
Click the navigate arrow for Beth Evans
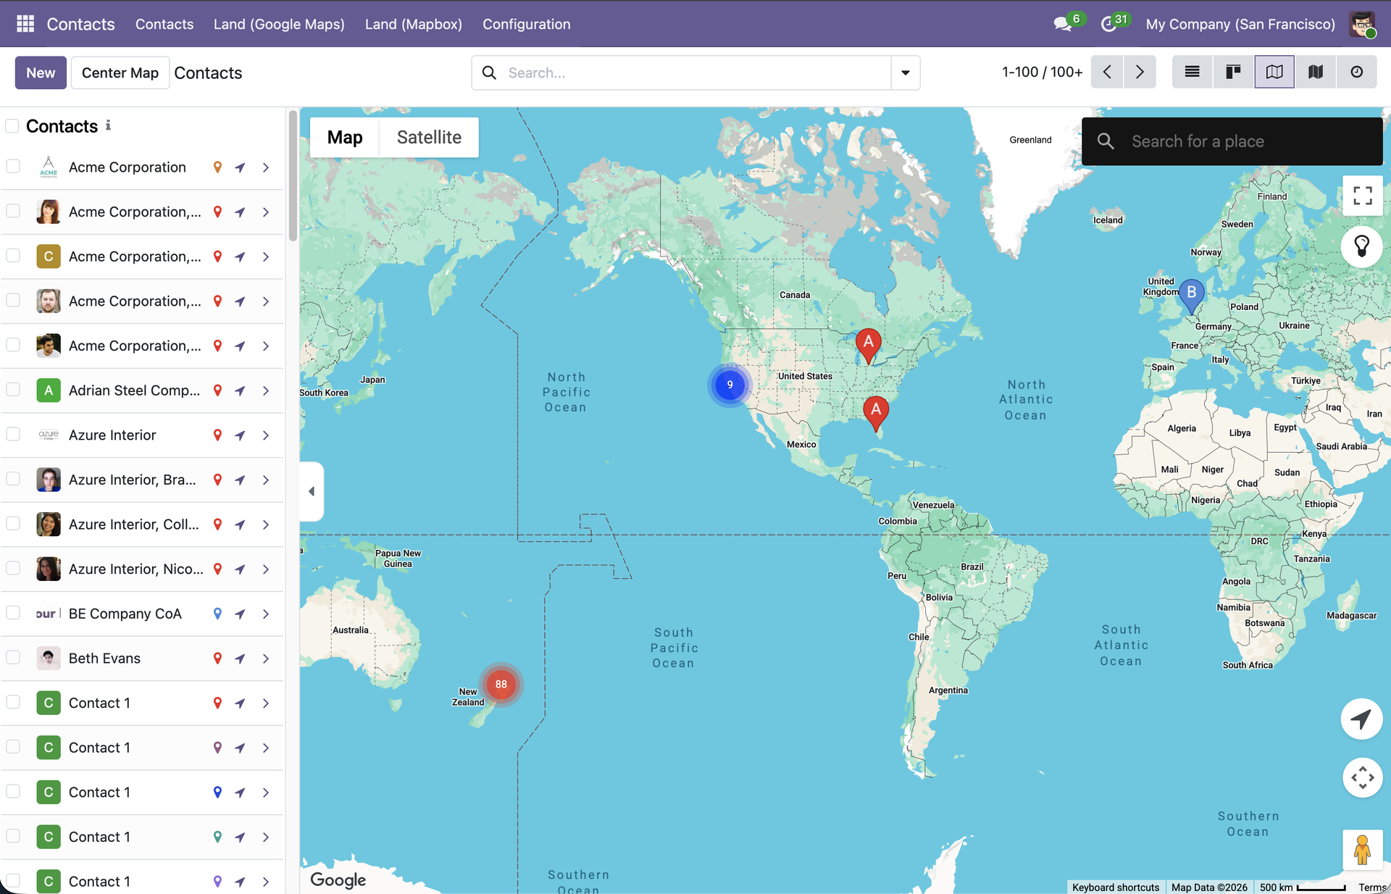pyautogui.click(x=241, y=659)
